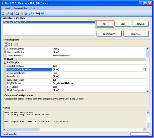Click the Edit assembly button

[123, 24]
